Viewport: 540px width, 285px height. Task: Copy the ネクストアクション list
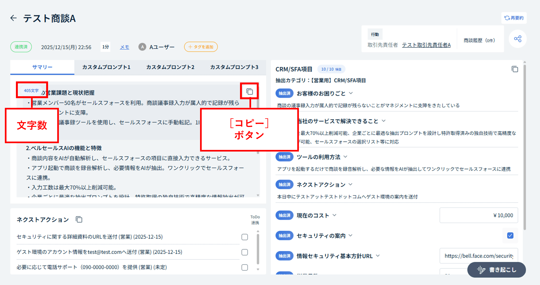(79, 219)
